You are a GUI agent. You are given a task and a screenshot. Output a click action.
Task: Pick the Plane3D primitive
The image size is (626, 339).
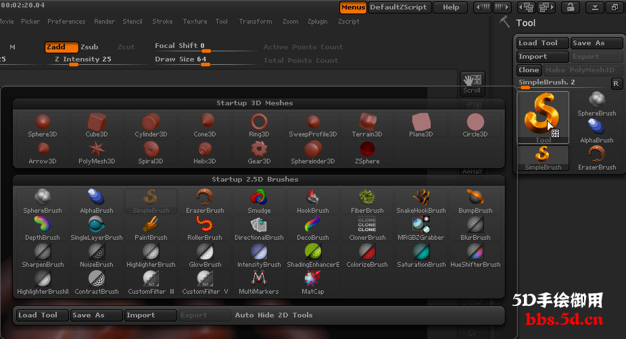(421, 125)
